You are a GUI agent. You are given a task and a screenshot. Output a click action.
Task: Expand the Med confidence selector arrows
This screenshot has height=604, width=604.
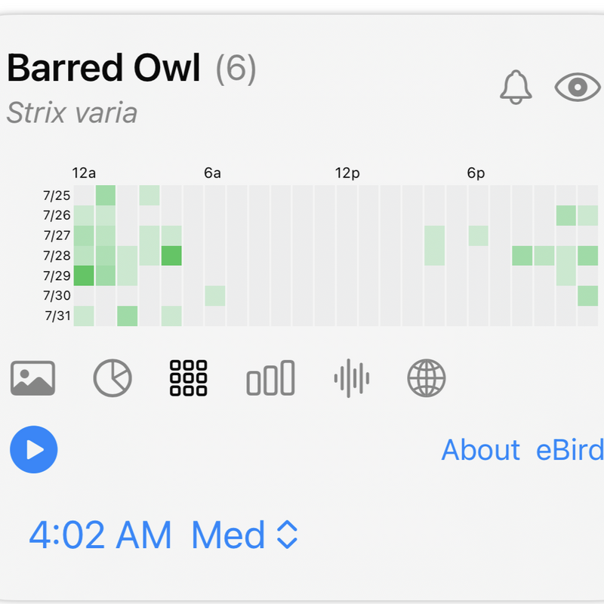click(x=288, y=535)
